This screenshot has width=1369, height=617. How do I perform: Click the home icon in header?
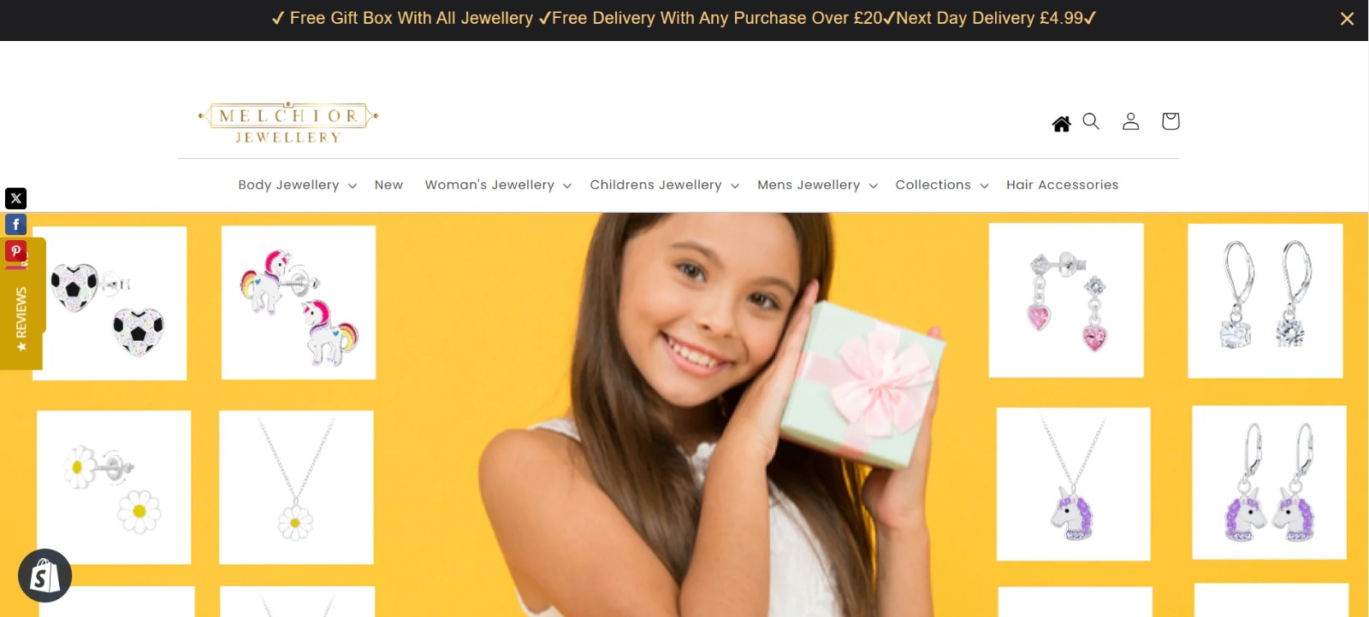[x=1061, y=124]
